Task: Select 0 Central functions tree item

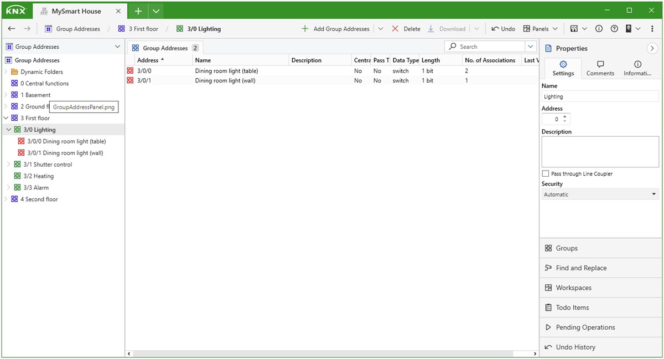Action: coord(44,83)
